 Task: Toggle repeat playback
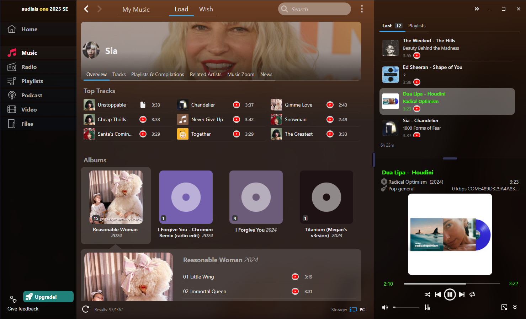click(472, 294)
